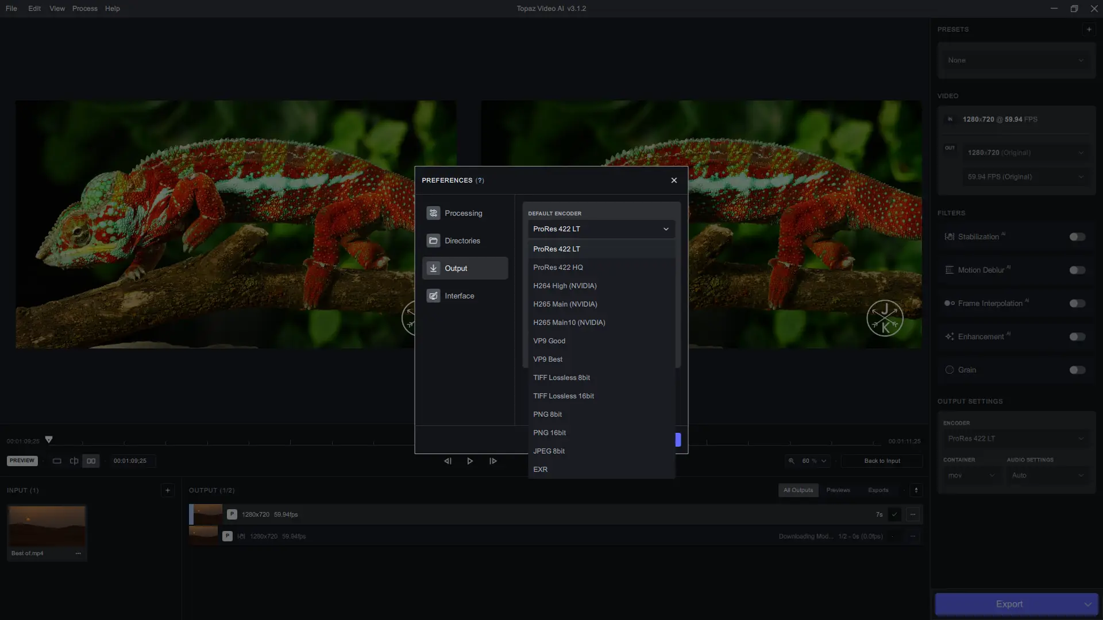
Task: Select the TIFF Lossless 16bit option
Action: coord(563,396)
